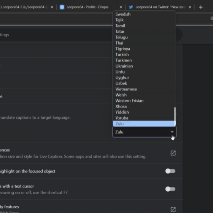The image size is (213, 213).
Task: Select Yiddish language option
Action: point(144,112)
